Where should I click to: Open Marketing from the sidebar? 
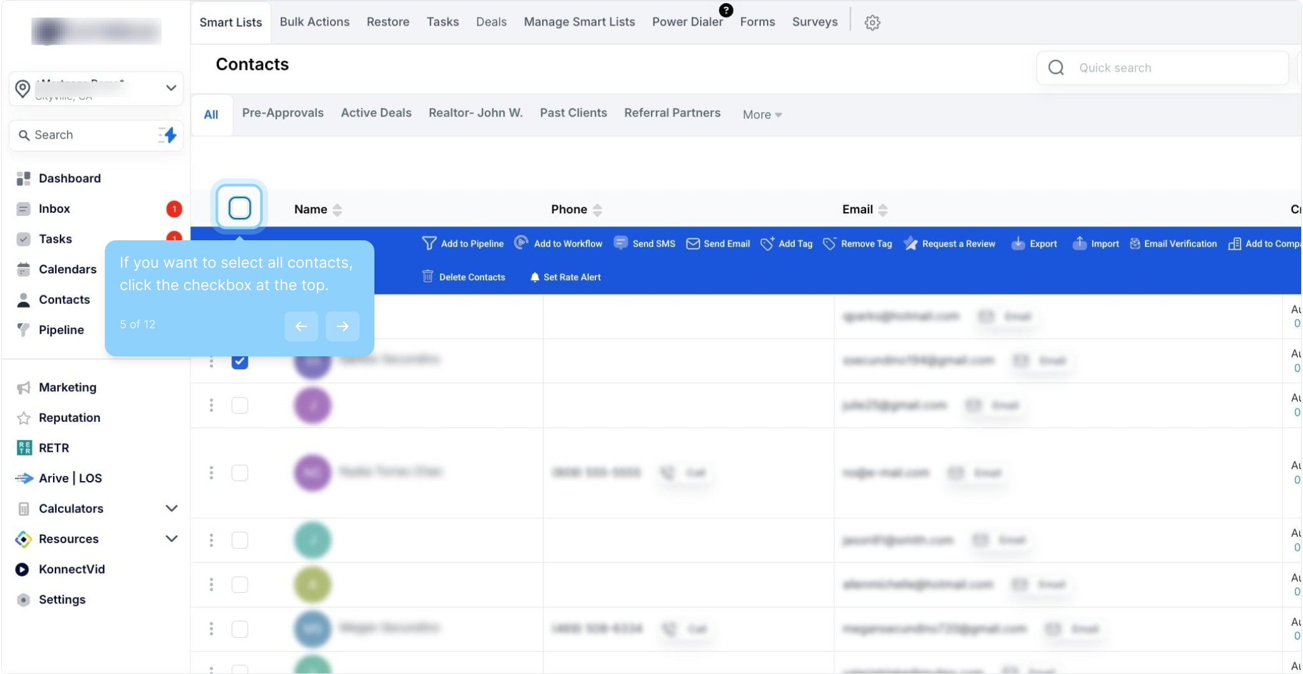67,388
